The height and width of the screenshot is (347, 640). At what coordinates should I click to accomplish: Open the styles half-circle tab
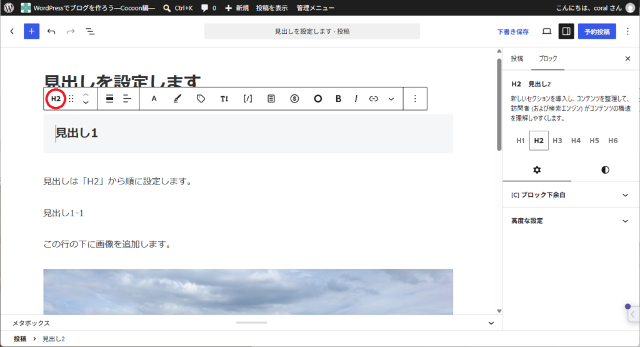(x=605, y=170)
